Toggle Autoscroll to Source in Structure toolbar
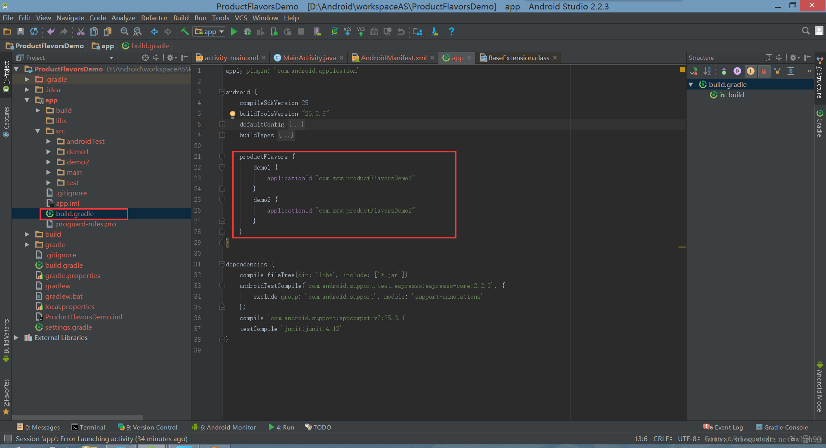 tap(791, 71)
